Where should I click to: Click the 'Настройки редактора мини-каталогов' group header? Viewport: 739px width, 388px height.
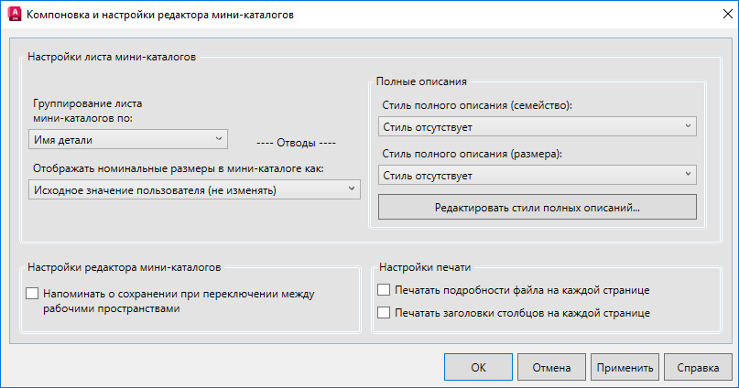point(124,267)
